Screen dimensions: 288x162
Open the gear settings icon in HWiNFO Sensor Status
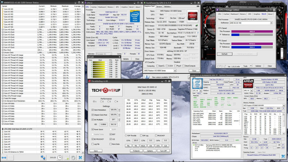point(73,158)
